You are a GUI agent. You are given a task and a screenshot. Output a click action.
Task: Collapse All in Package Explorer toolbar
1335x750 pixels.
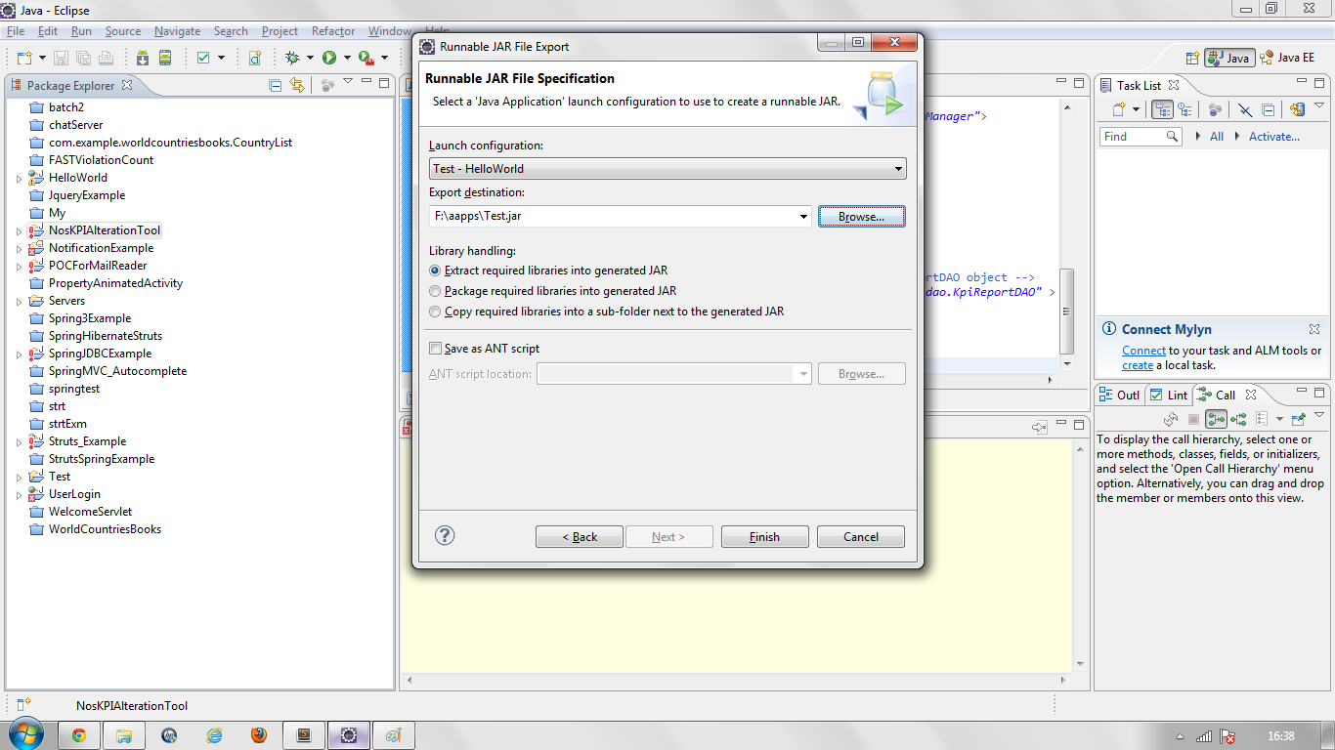(274, 86)
